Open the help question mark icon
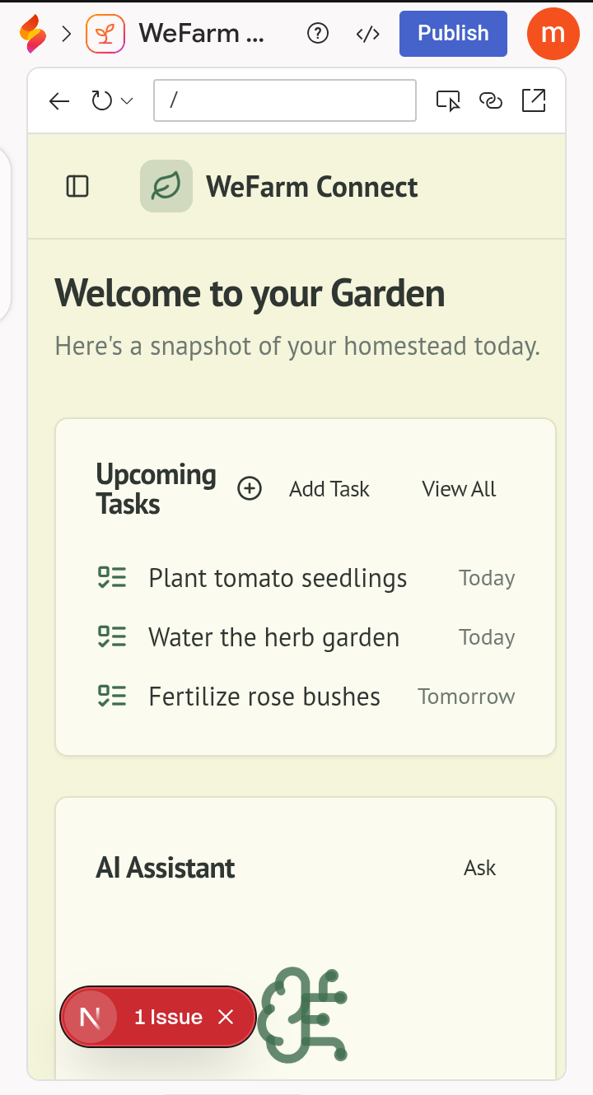Image resolution: width=593 pixels, height=1095 pixels. click(x=317, y=34)
